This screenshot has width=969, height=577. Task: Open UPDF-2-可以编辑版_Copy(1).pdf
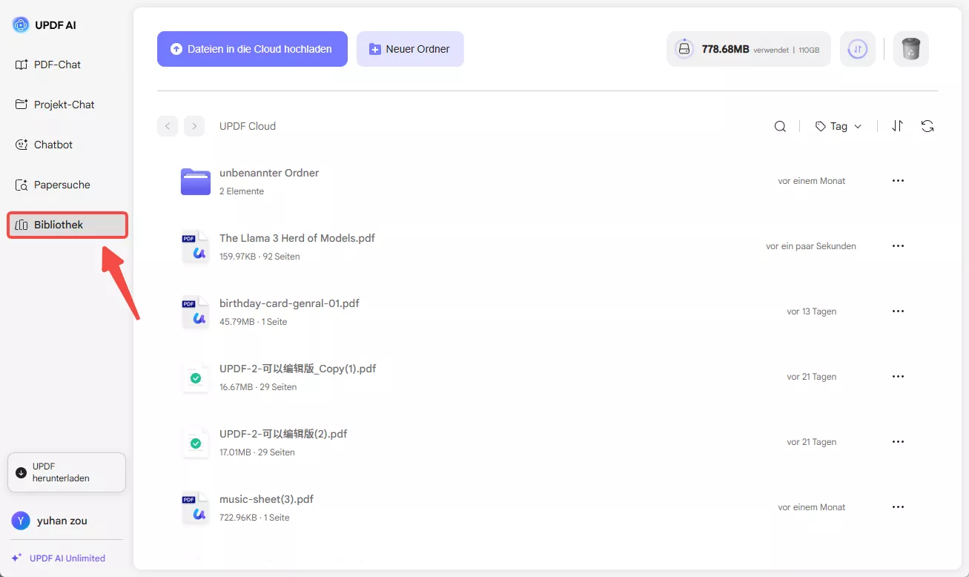coord(298,369)
